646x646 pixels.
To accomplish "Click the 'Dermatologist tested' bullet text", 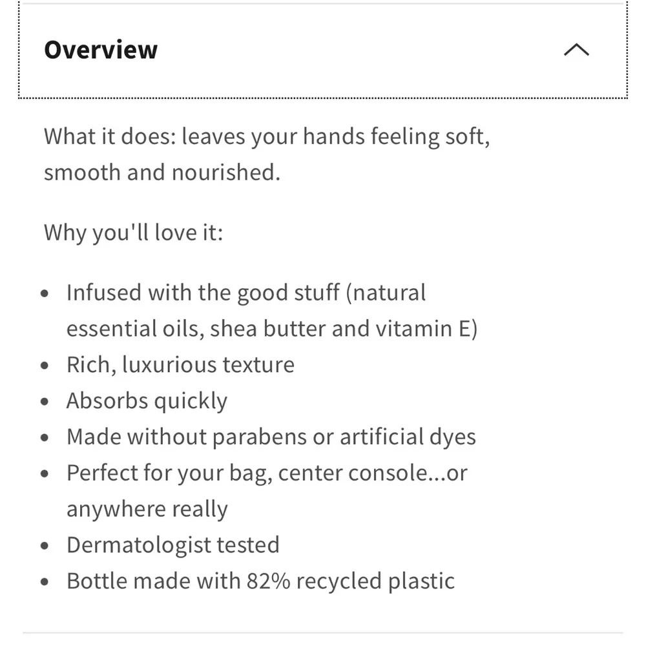I will click(x=172, y=545).
